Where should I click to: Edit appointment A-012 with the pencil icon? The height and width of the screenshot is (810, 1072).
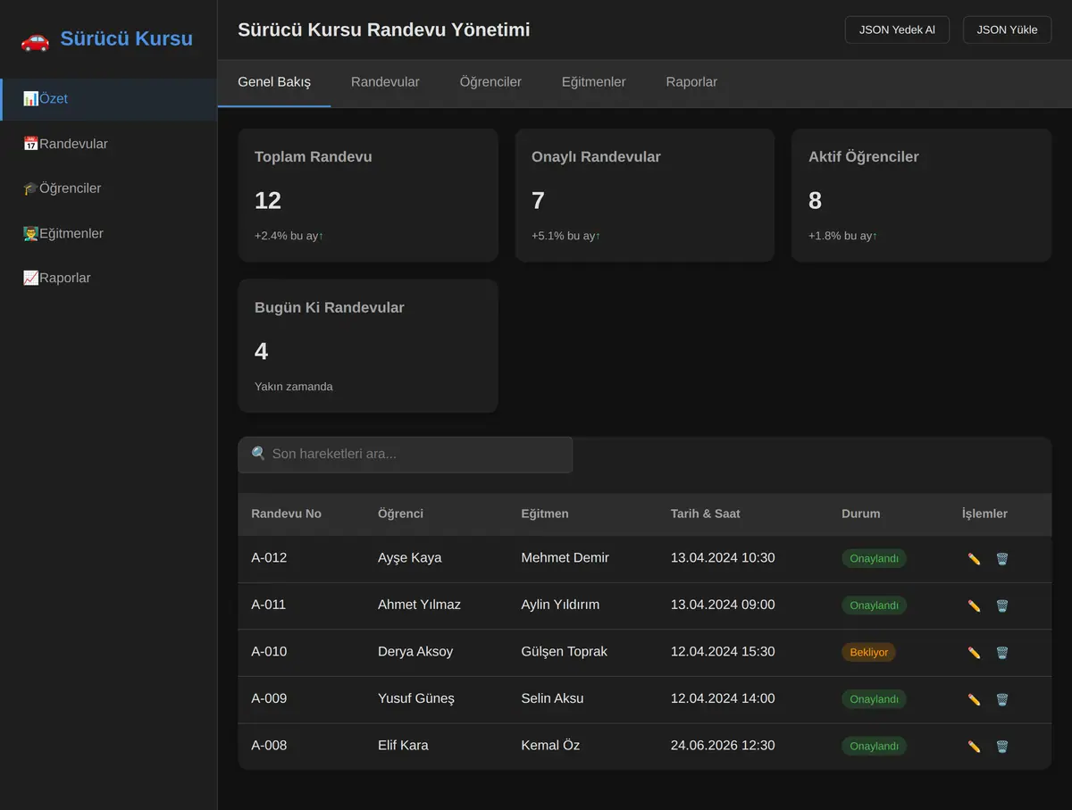click(x=974, y=559)
